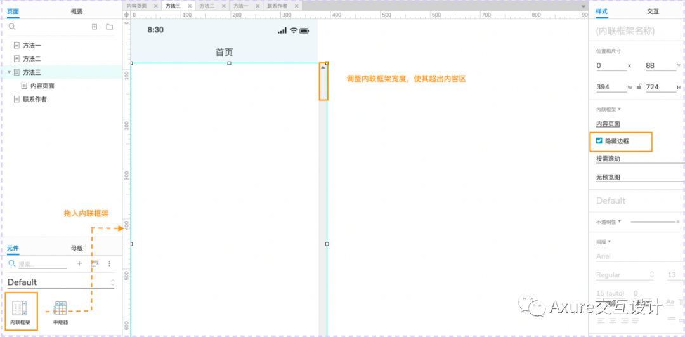Viewport: 685px width, 337px height.
Task: Open the Default library dropdown
Action: [x=61, y=282]
